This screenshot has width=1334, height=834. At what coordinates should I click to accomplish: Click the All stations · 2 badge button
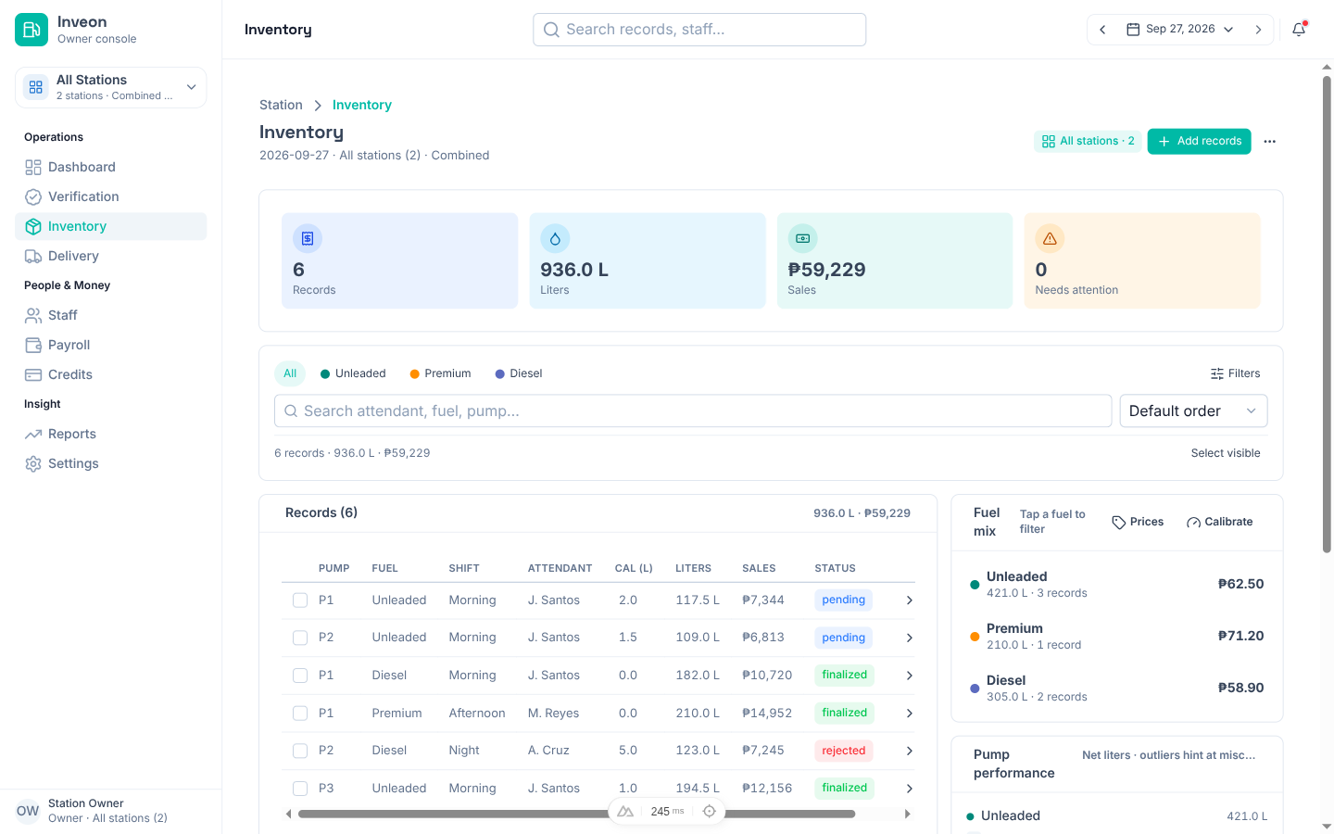pos(1088,141)
